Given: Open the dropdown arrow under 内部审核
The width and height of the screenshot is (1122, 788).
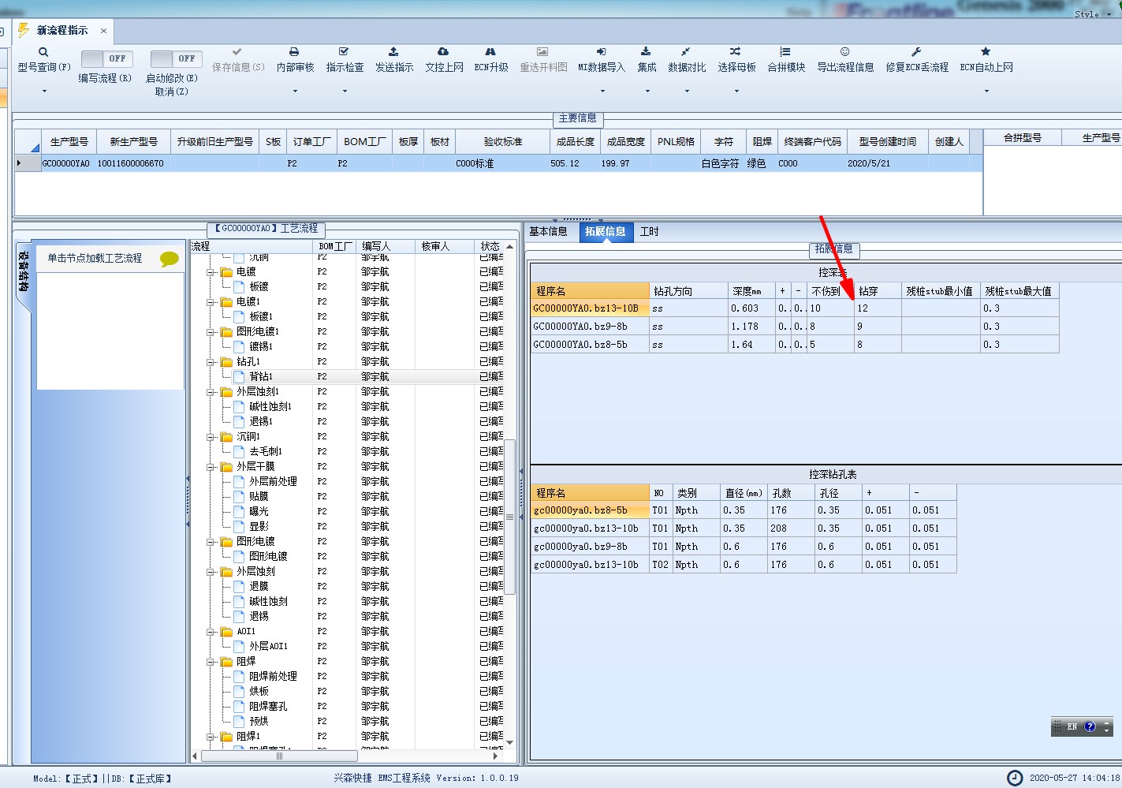Looking at the screenshot, I should [x=295, y=91].
